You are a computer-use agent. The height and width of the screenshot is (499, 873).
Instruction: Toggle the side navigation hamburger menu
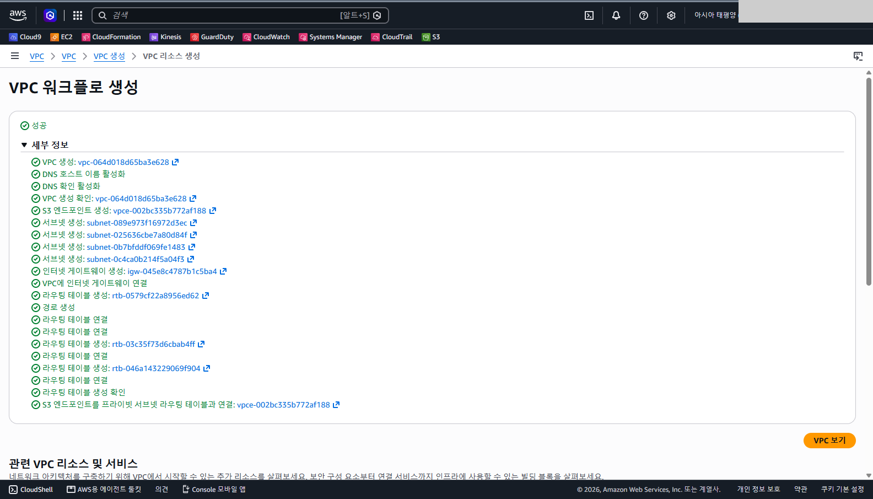pos(15,56)
